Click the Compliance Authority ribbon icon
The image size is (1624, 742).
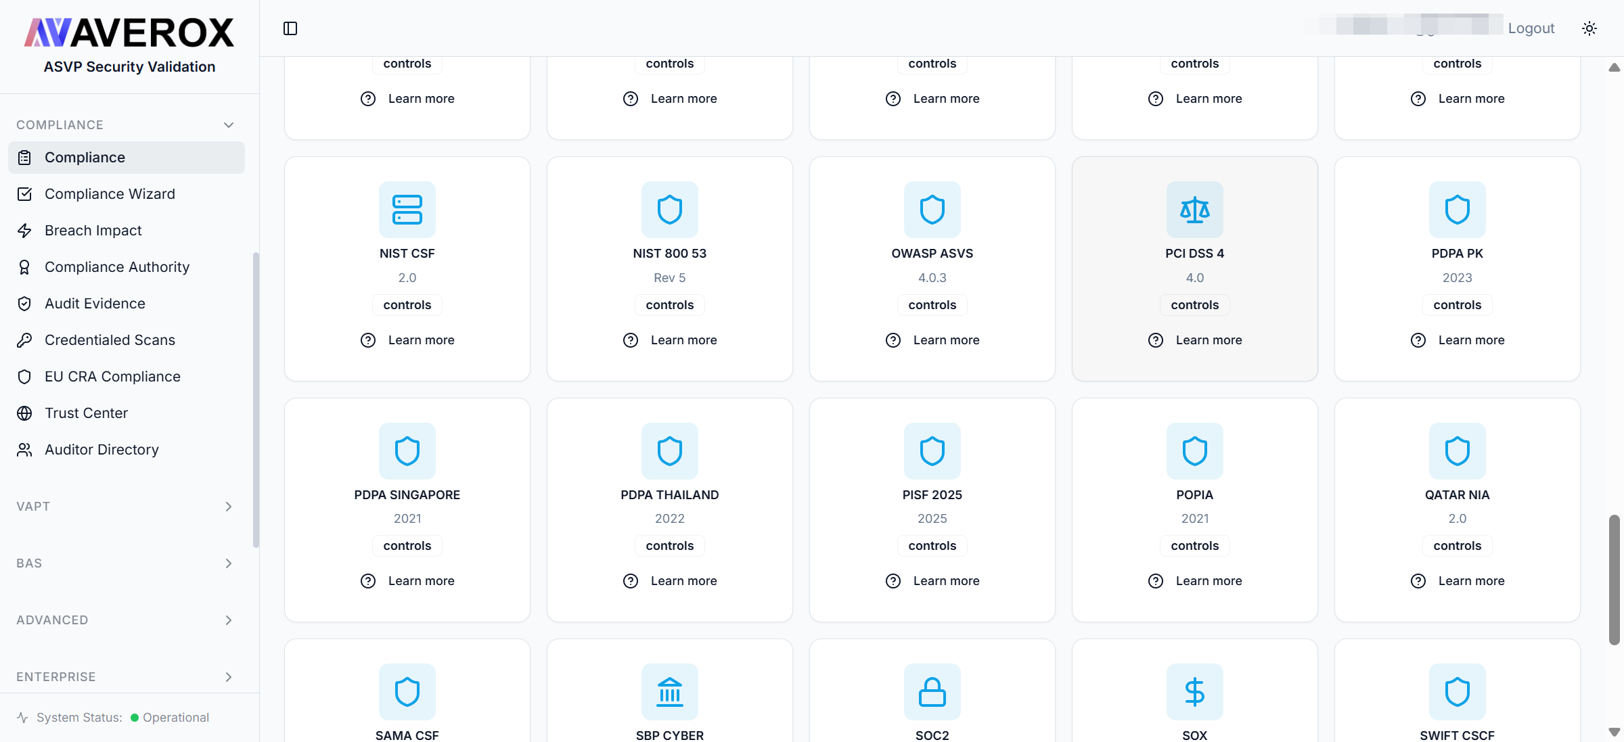pos(24,267)
